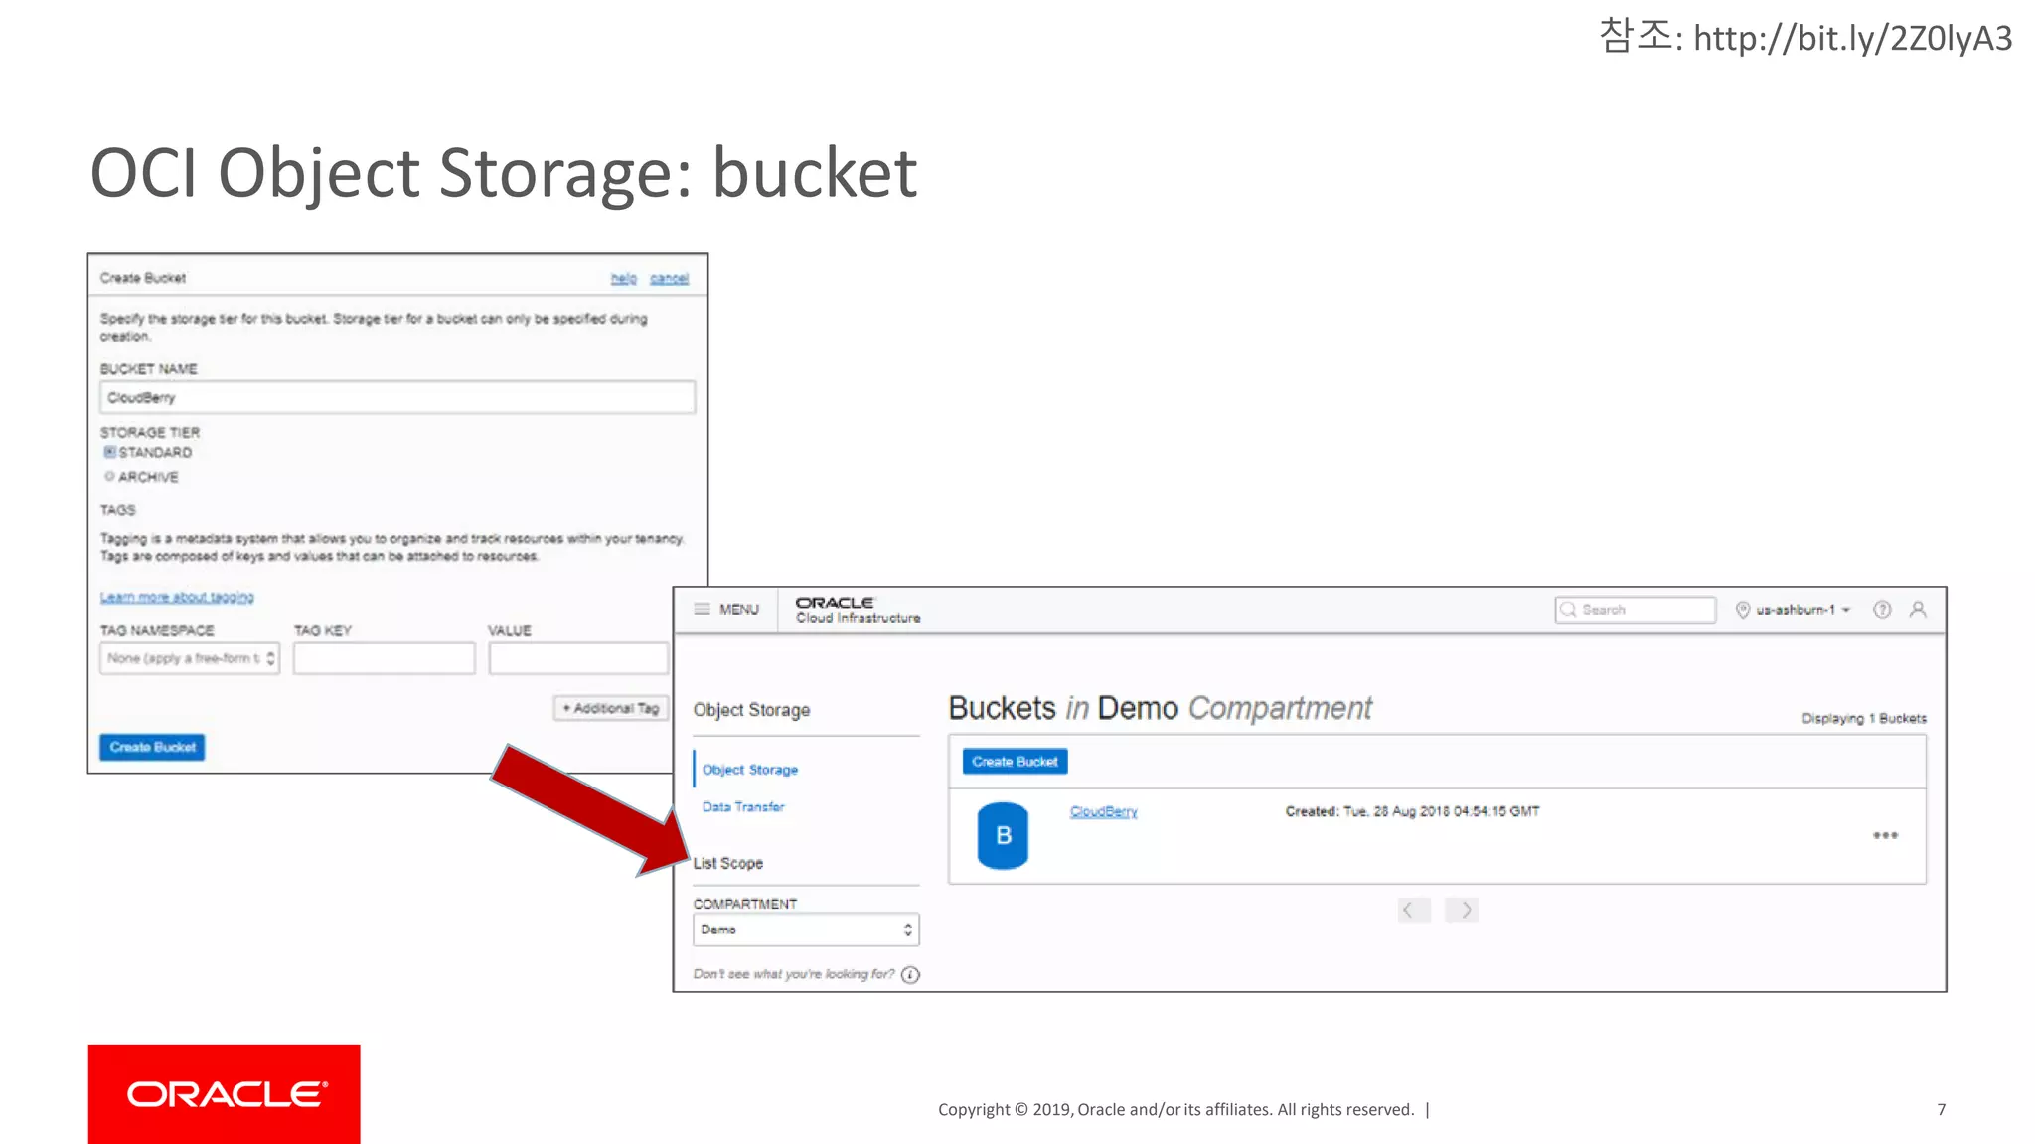Select Data Transfer in the sidebar

pos(743,807)
